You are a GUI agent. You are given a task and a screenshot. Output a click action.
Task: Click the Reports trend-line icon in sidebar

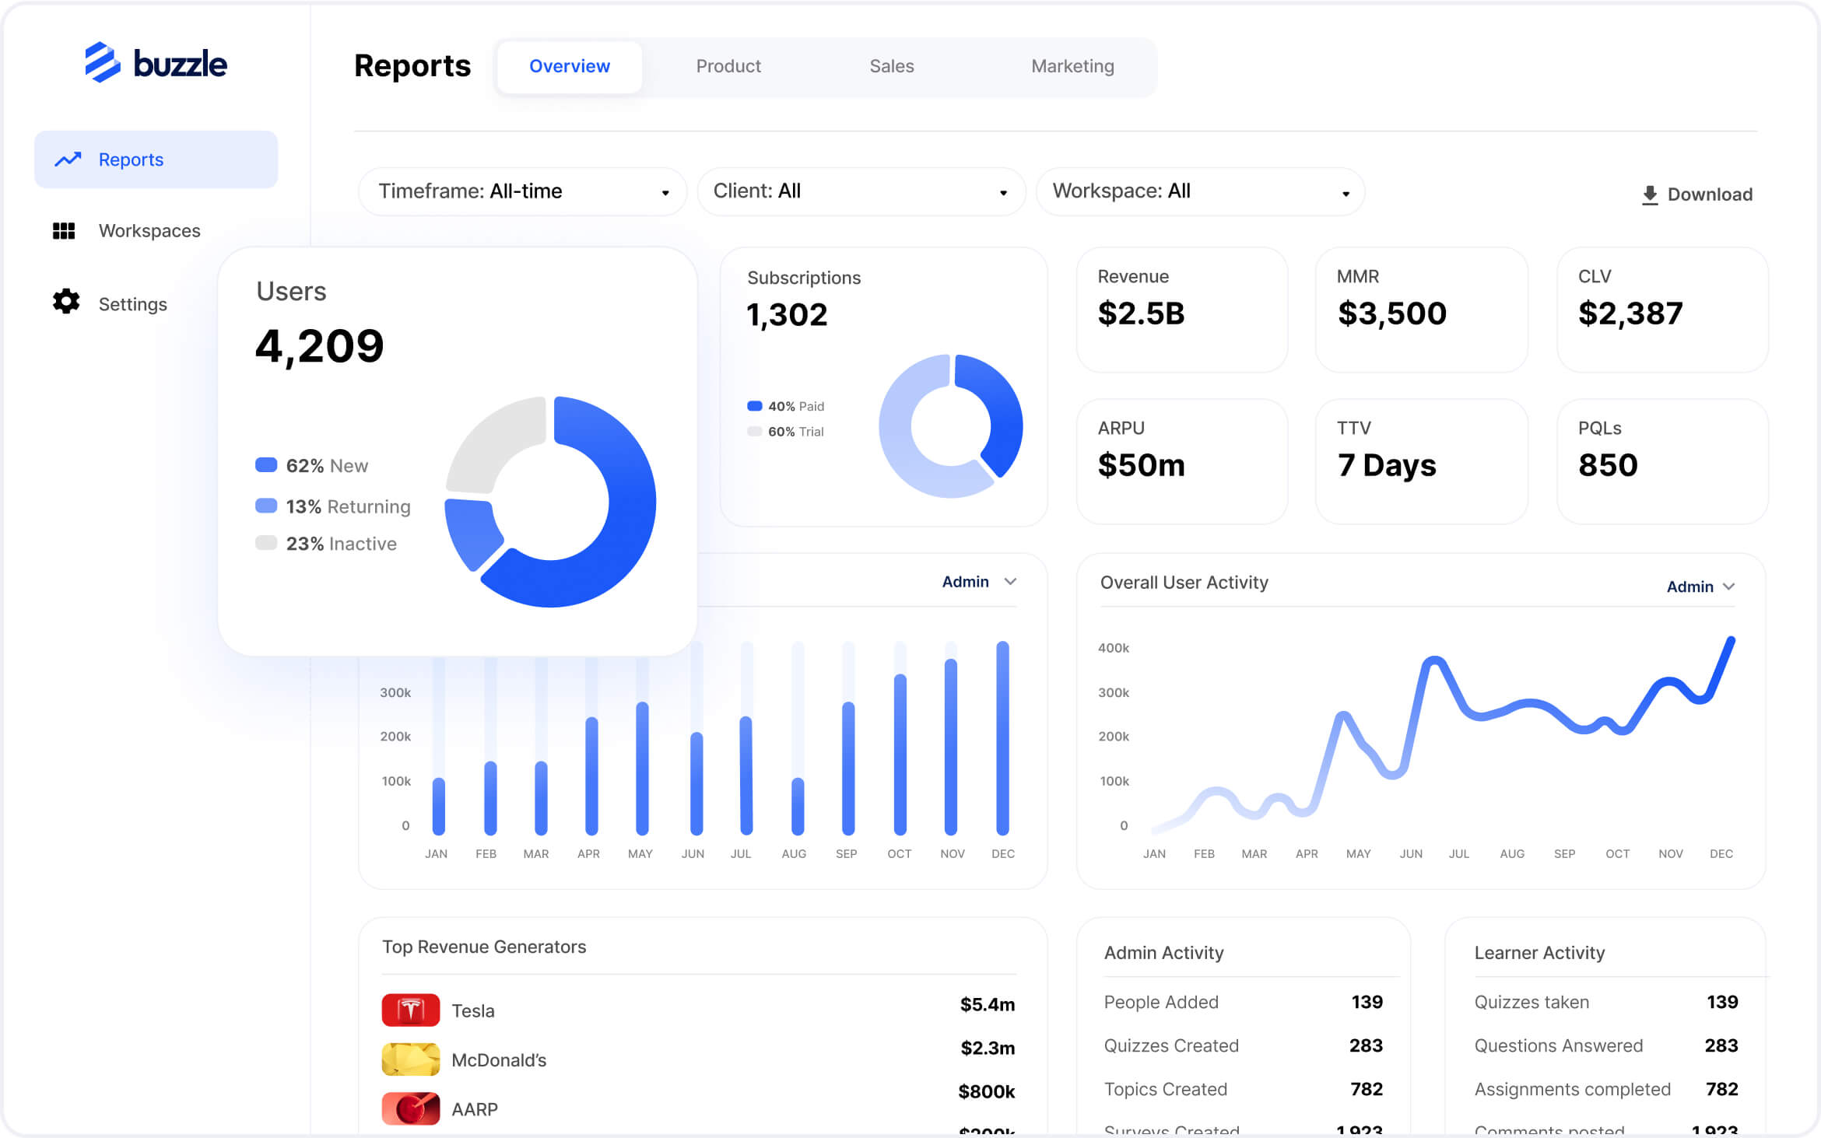pos(68,159)
